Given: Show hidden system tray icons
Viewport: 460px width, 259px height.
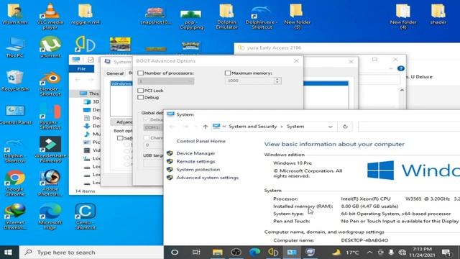Looking at the screenshot, I should (369, 253).
